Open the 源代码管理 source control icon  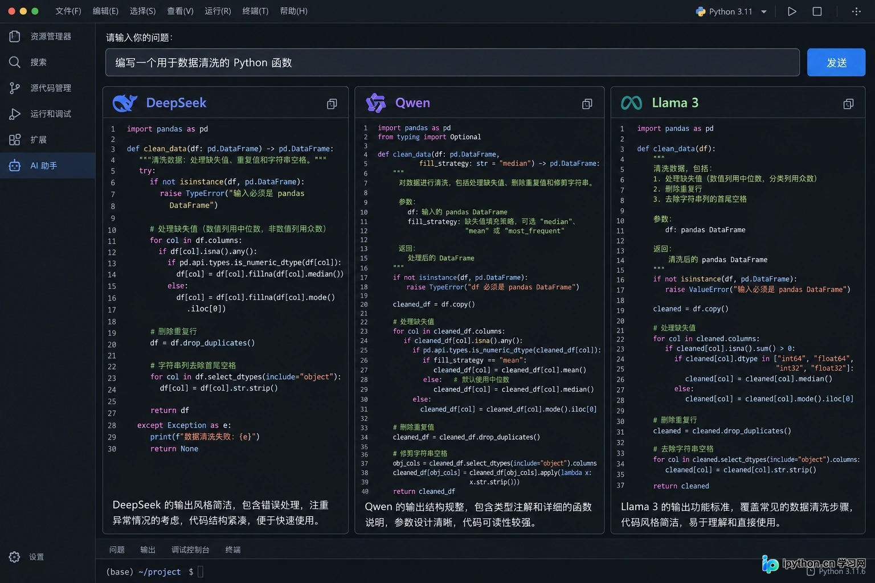pos(15,88)
